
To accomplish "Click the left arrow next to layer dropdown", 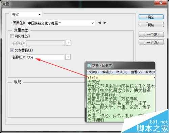I will [x=99, y=23].
